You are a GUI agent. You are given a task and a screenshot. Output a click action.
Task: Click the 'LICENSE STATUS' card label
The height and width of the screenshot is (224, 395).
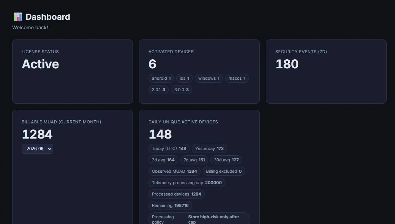40,52
